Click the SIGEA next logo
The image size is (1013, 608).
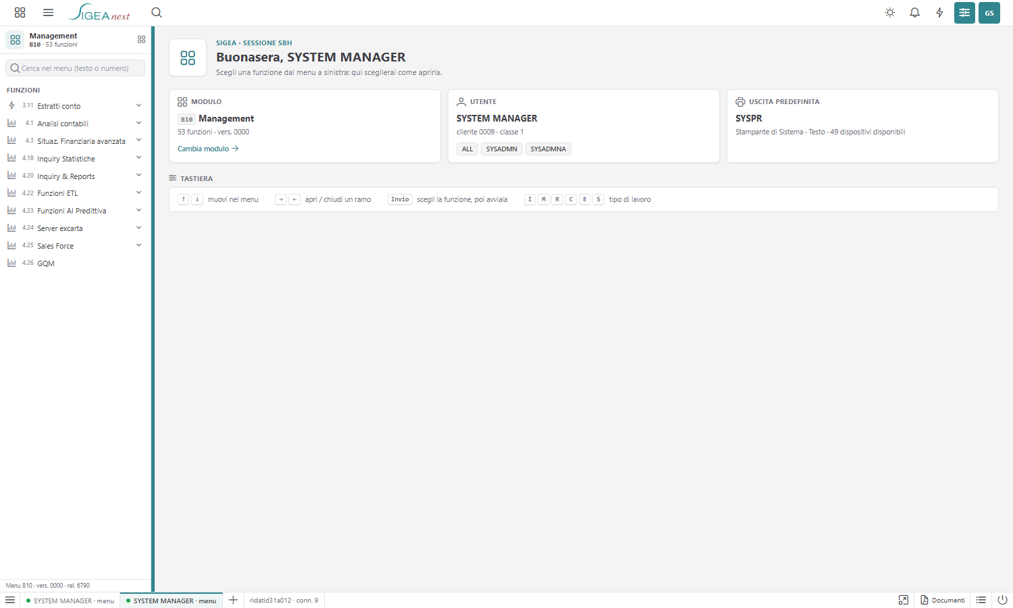[x=99, y=13]
